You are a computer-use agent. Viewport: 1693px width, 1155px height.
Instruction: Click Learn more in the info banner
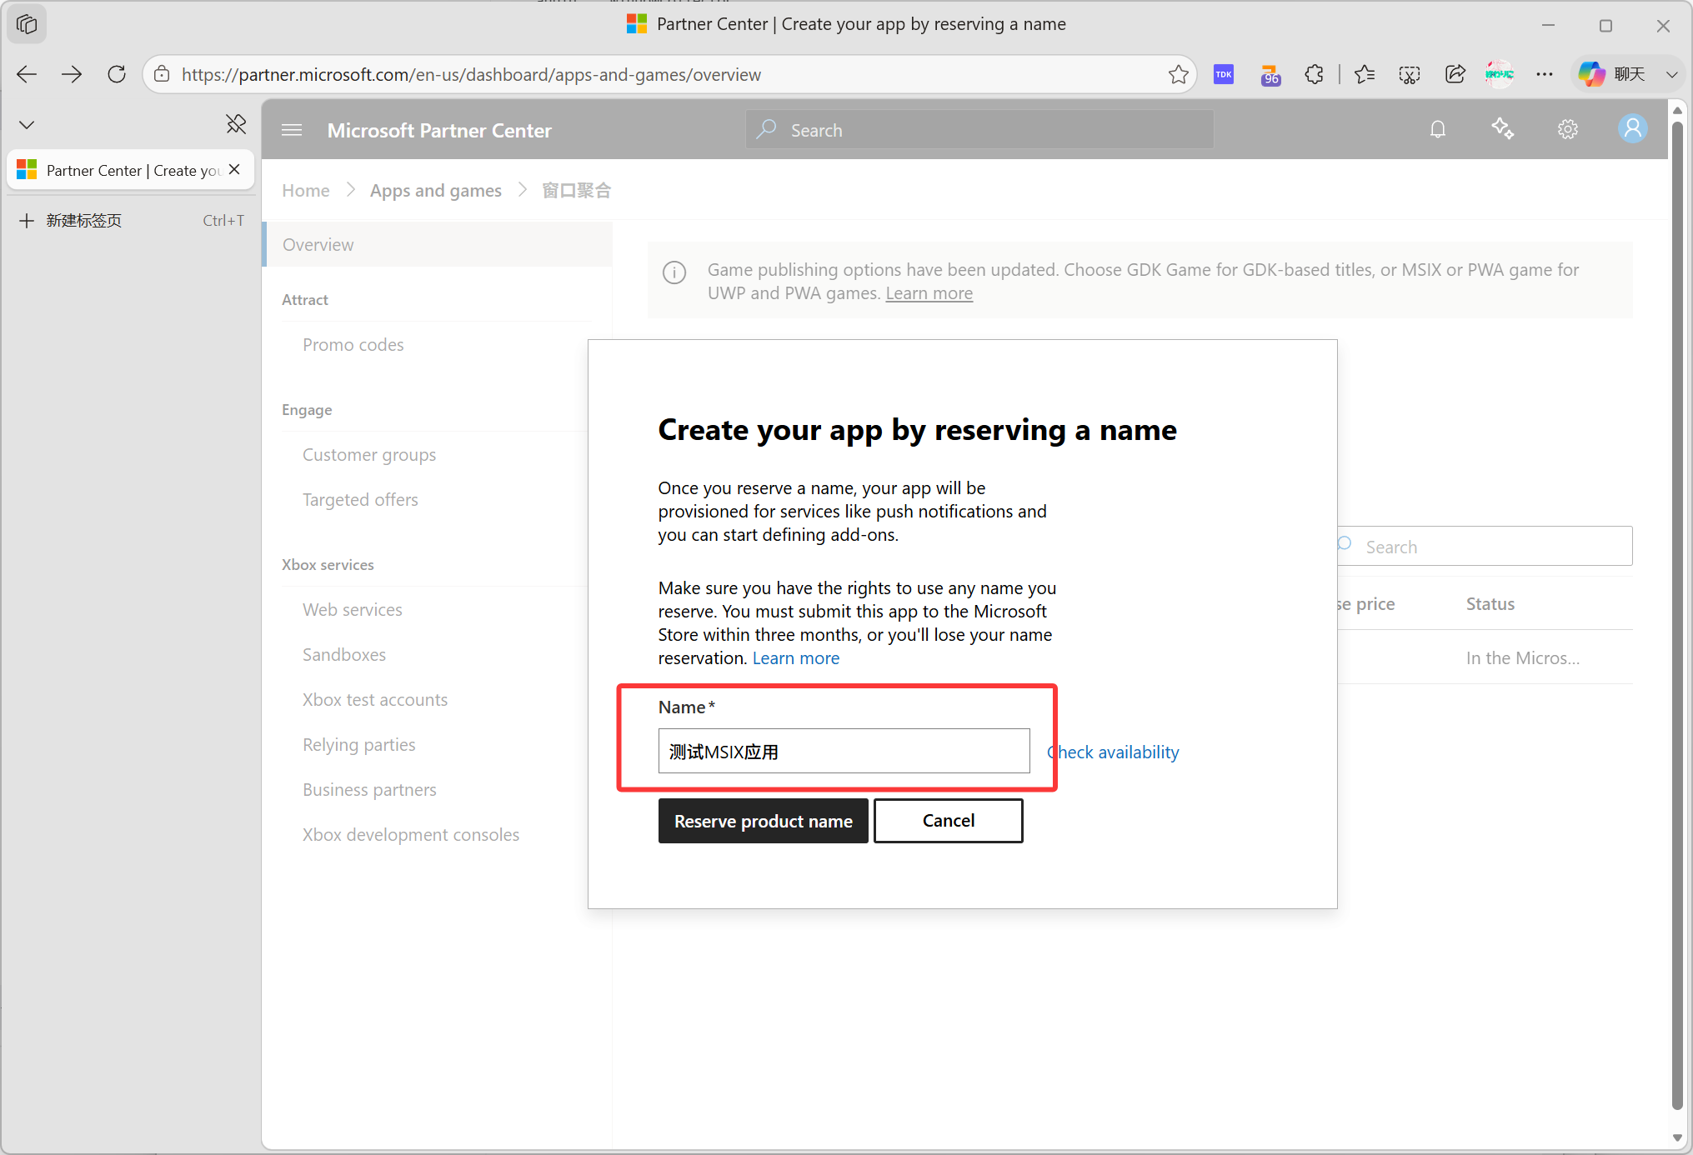click(929, 293)
